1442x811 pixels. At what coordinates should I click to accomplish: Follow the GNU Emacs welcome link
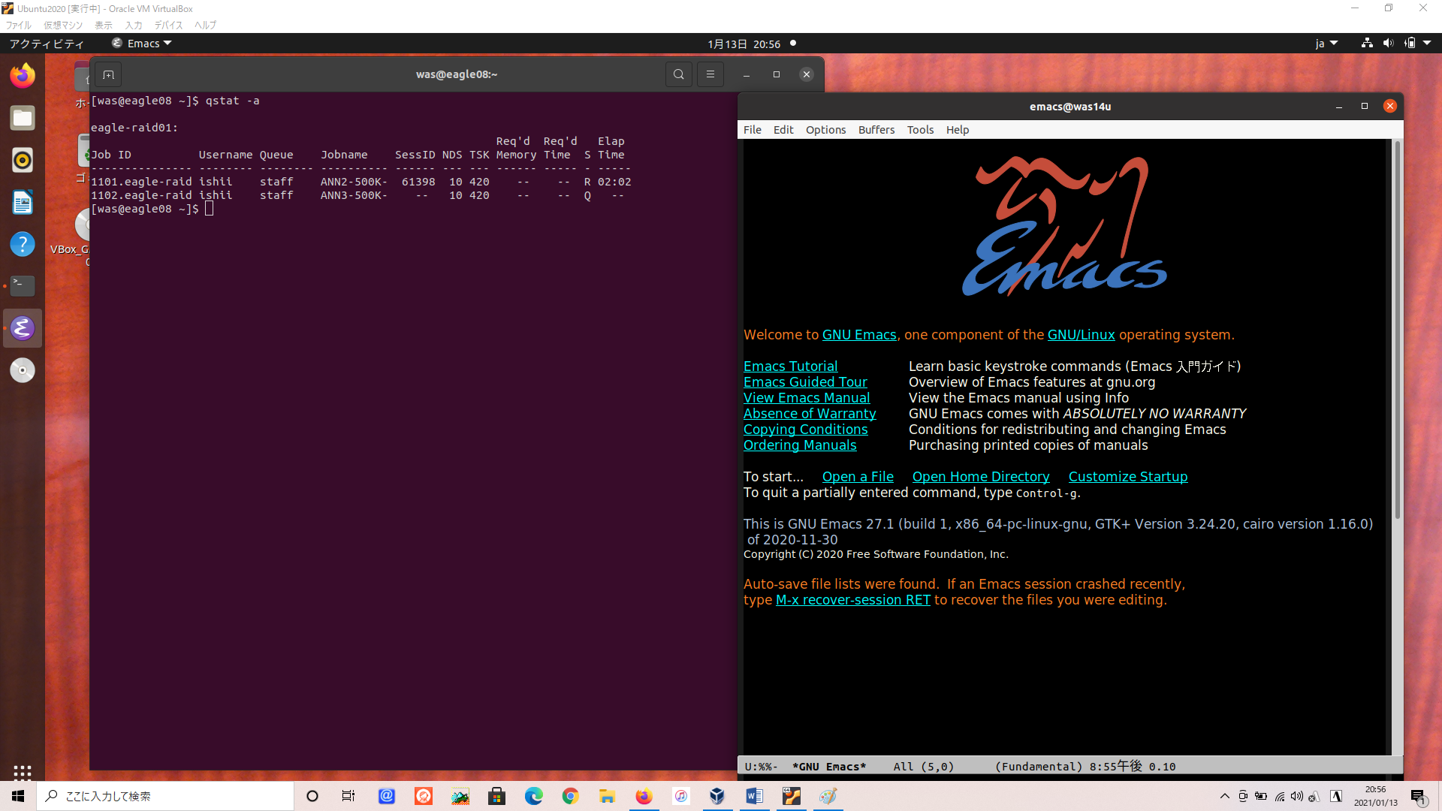[859, 335]
